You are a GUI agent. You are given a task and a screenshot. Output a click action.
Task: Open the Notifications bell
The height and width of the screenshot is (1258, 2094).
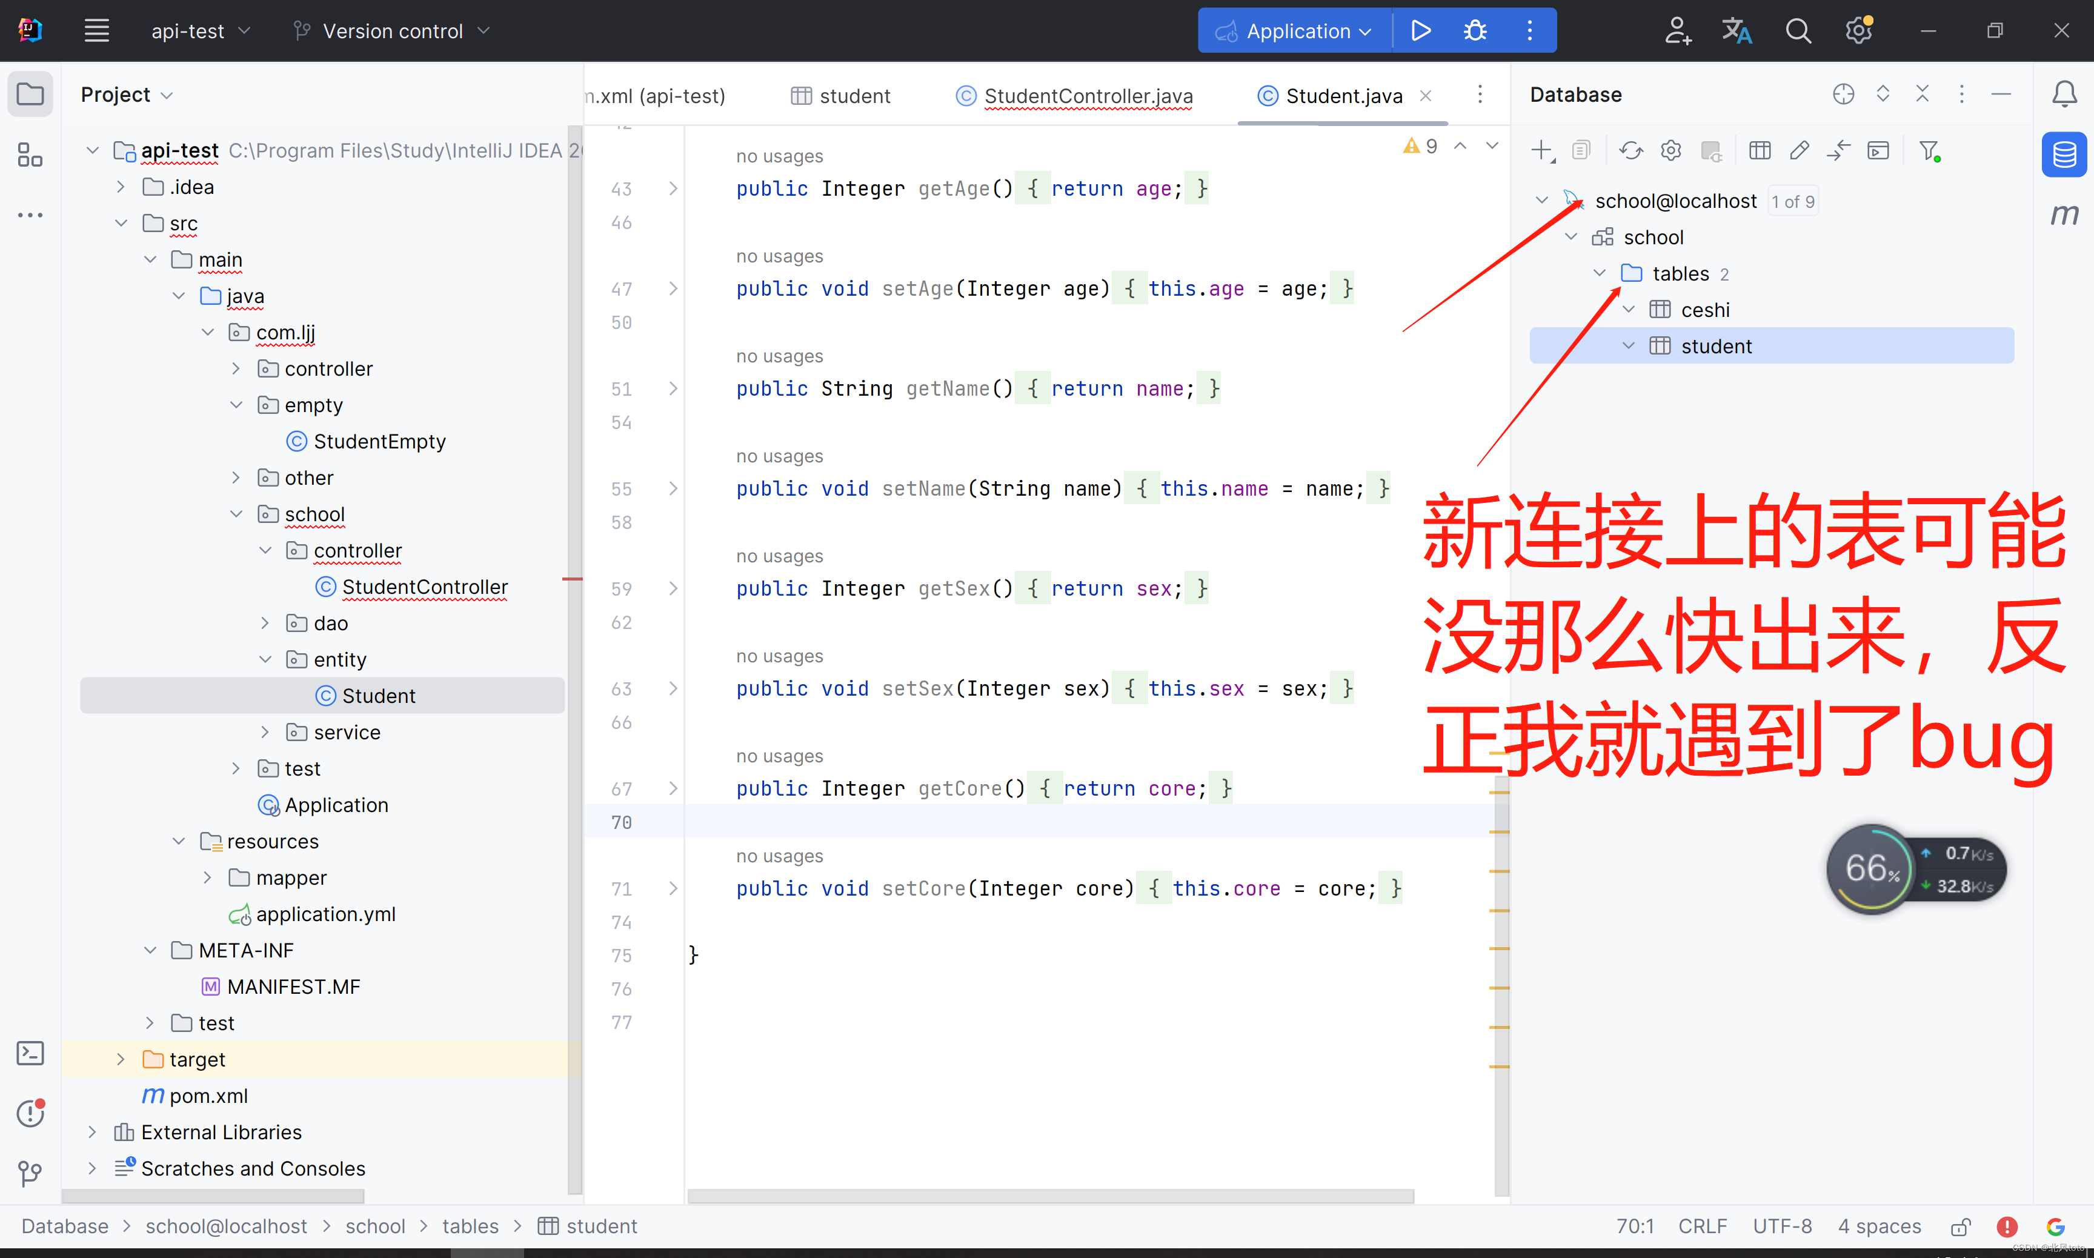pos(2064,94)
